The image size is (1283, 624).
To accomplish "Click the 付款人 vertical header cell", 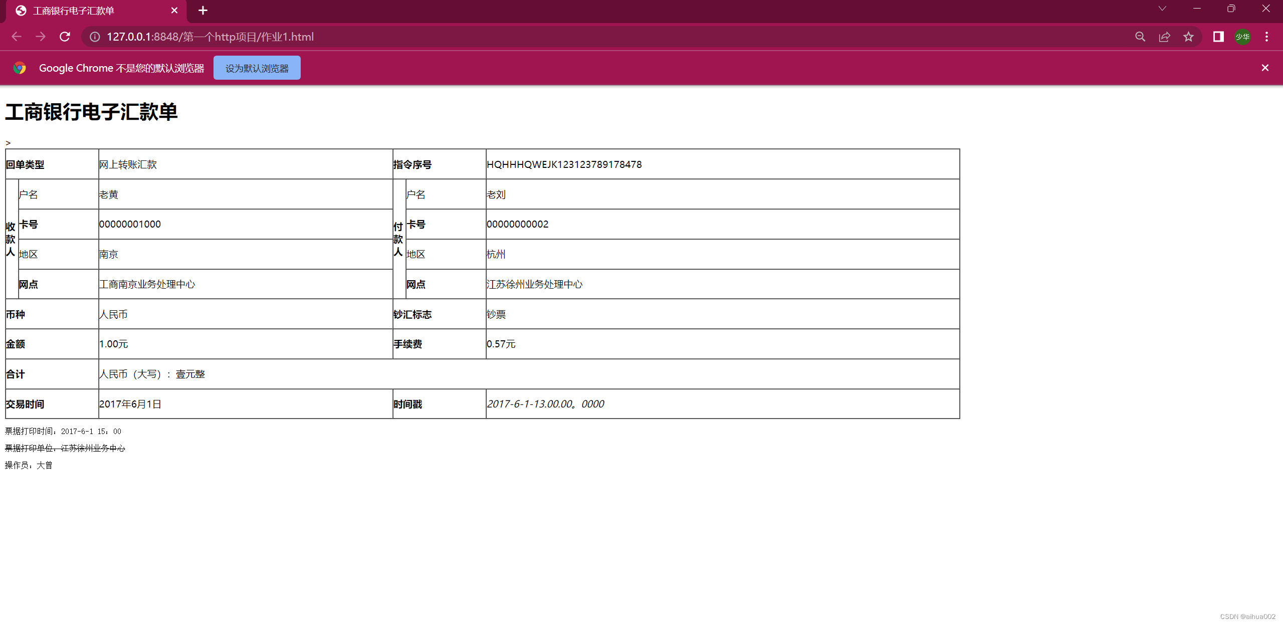I will 399,239.
